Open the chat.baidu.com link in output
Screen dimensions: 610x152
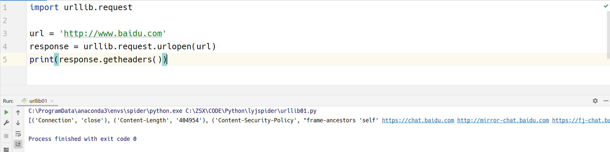coord(418,120)
